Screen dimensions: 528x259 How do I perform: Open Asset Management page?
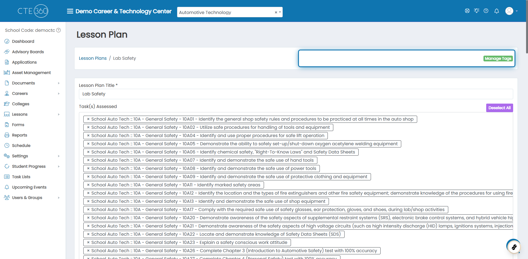pyautogui.click(x=31, y=73)
